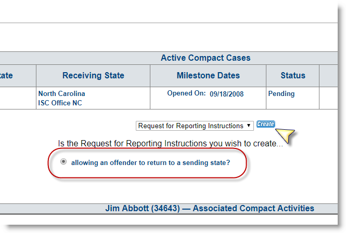Click the Jim Abbott Associated Compact Activities heading

pyautogui.click(x=209, y=209)
